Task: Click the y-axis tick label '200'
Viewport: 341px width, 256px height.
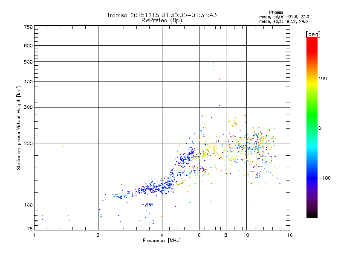Action: (x=29, y=143)
